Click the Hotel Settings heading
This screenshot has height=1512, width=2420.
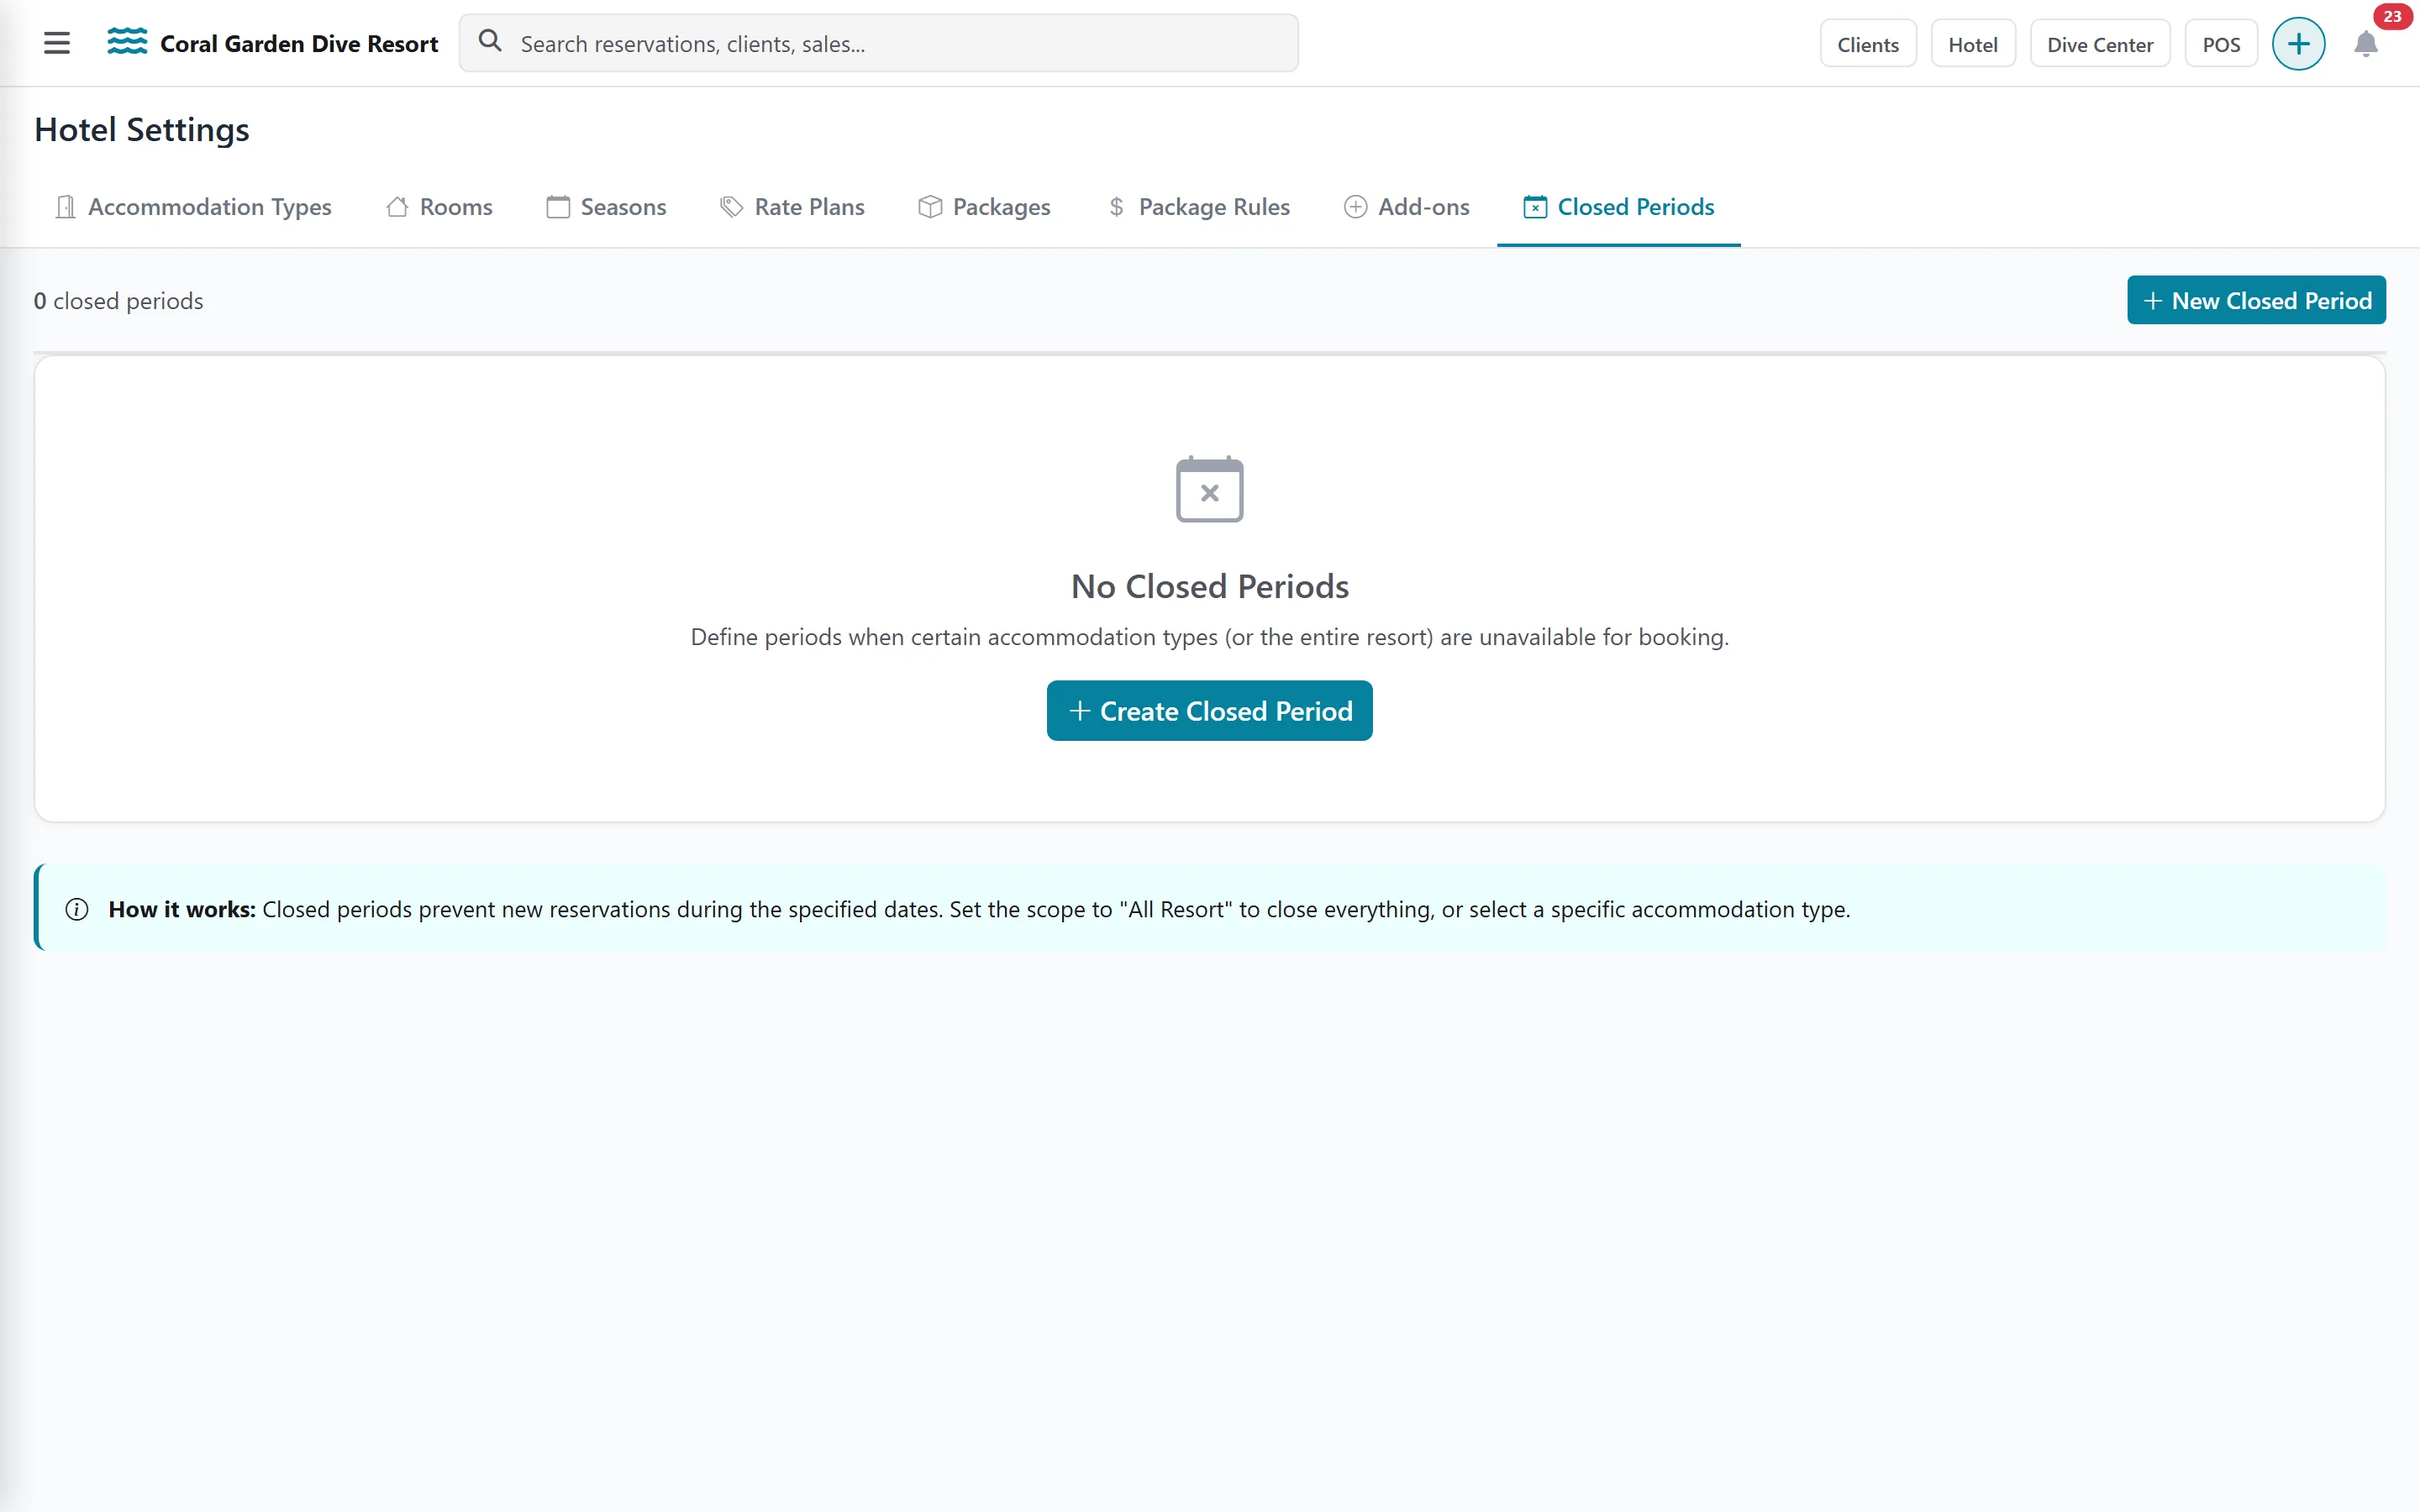pyautogui.click(x=142, y=130)
